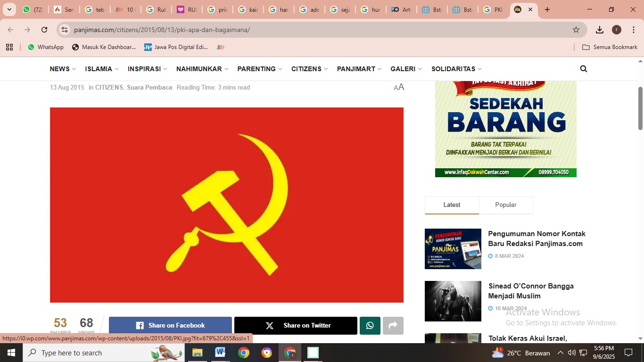Open the Chrome apps grid shortcut
The width and height of the screenshot is (644, 362).
click(x=9, y=47)
